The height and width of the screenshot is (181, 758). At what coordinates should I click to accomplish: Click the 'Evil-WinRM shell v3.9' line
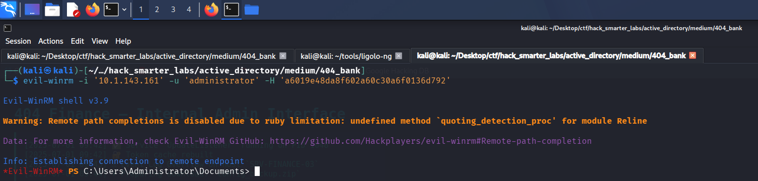click(x=55, y=101)
